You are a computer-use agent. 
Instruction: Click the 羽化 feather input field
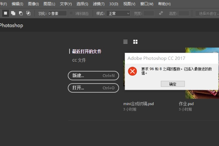(57, 14)
